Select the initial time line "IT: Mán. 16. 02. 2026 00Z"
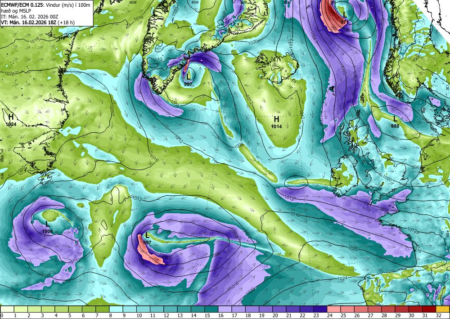The width and height of the screenshot is (450, 319). pos(30,17)
